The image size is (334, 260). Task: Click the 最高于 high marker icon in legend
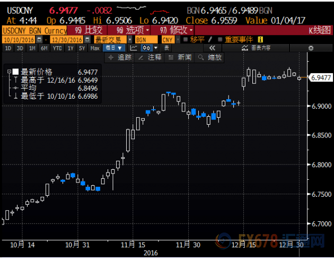[x=15, y=80]
